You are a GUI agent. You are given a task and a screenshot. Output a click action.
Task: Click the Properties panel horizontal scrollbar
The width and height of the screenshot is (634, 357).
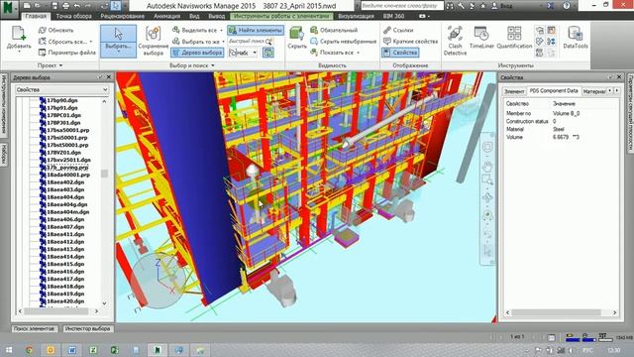557,312
